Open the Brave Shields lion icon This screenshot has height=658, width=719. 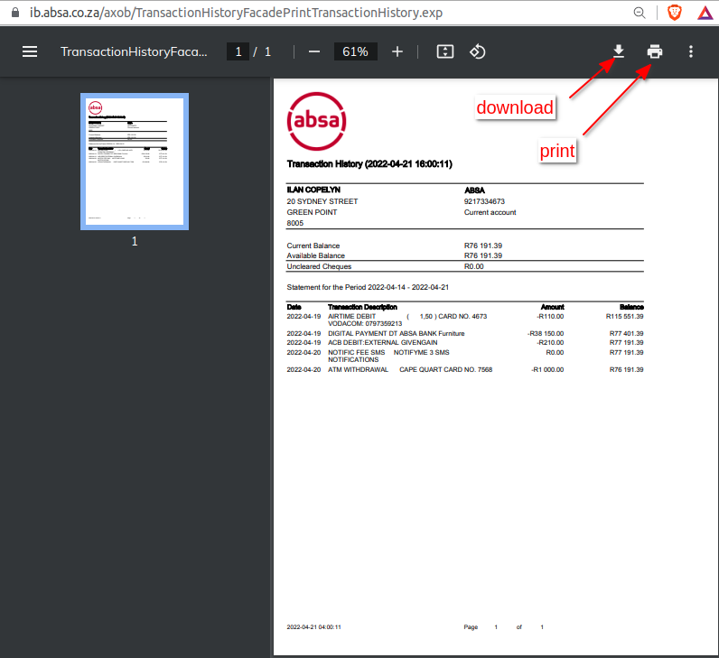674,14
